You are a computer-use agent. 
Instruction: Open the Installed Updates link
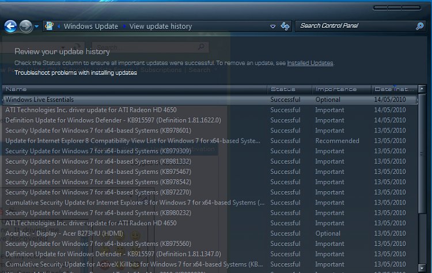[x=310, y=63]
